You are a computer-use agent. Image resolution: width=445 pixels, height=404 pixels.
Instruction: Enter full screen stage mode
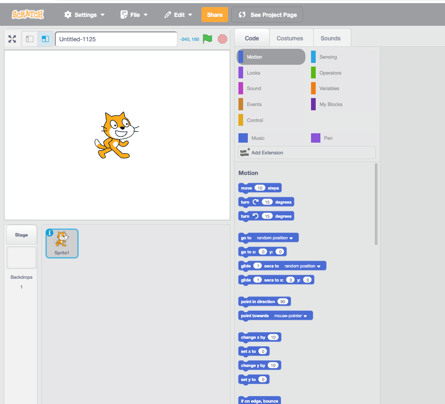[12, 39]
